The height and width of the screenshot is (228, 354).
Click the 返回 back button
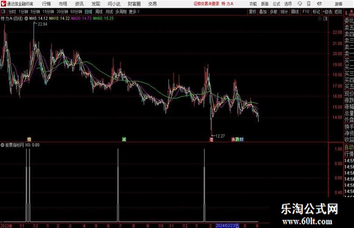(338, 12)
